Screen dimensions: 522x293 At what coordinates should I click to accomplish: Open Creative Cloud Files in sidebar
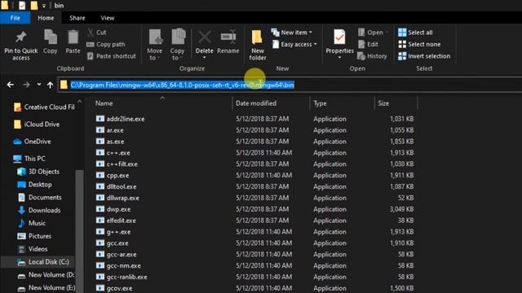pos(44,107)
